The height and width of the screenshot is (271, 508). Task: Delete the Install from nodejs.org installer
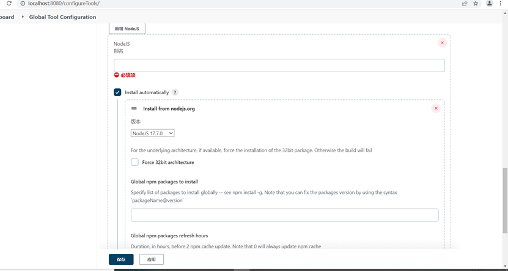click(x=436, y=108)
